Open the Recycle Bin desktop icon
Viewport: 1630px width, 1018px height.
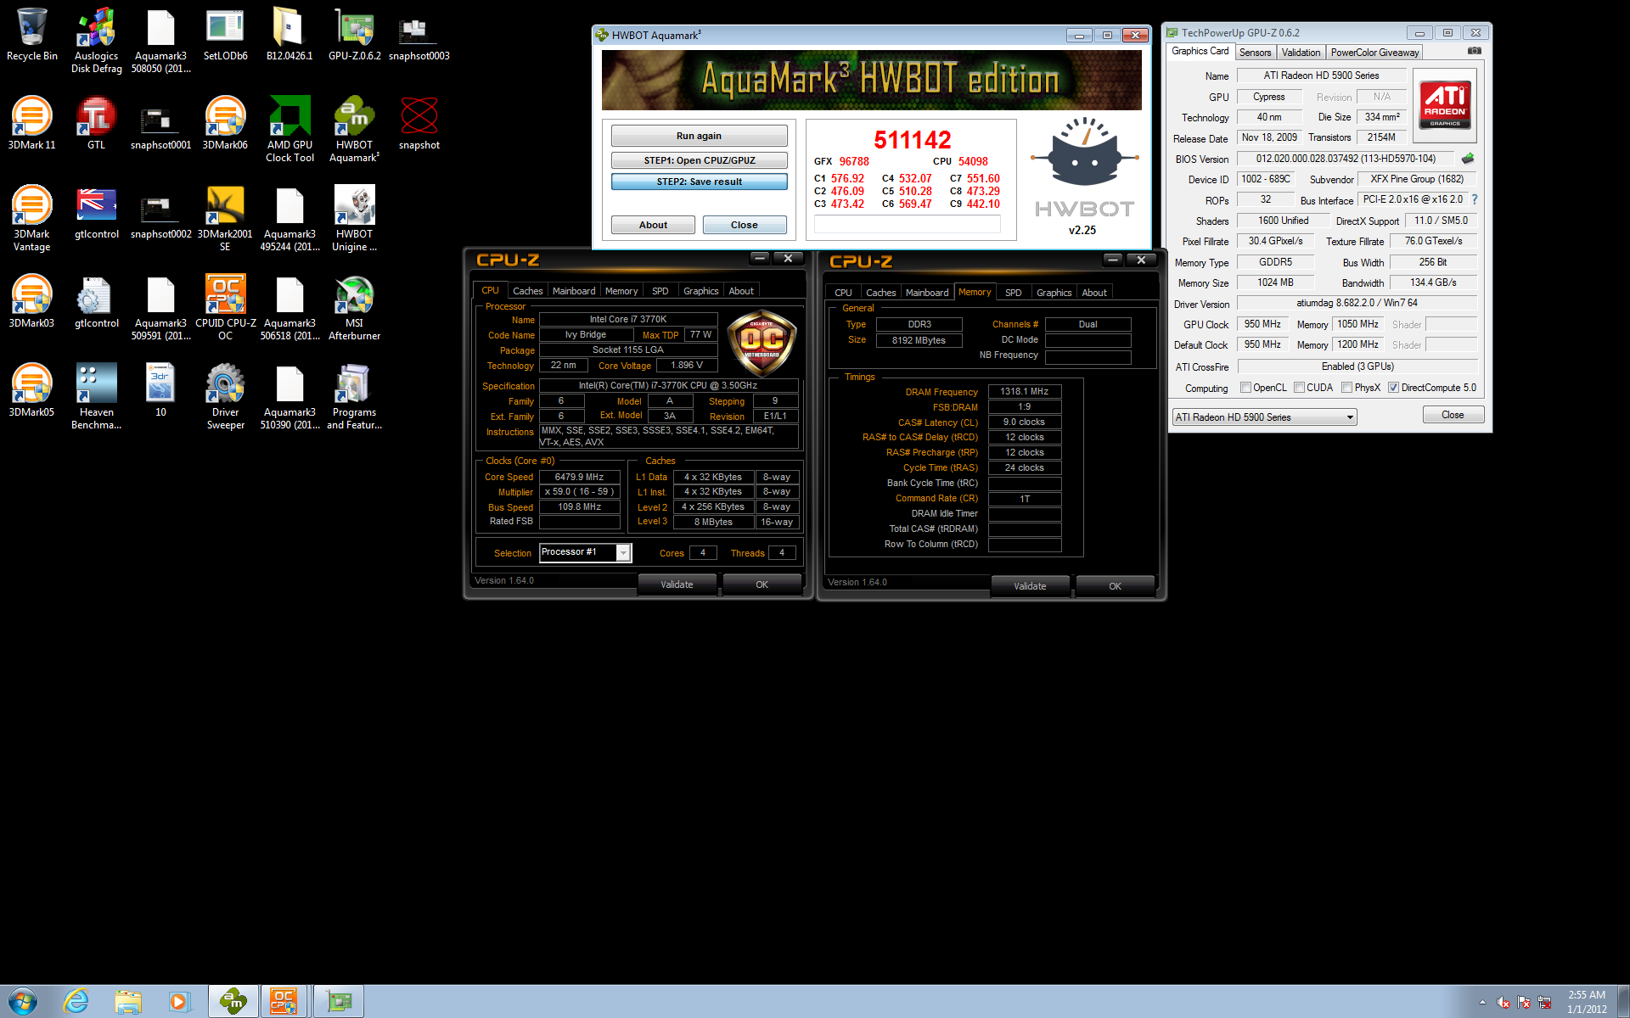(32, 36)
